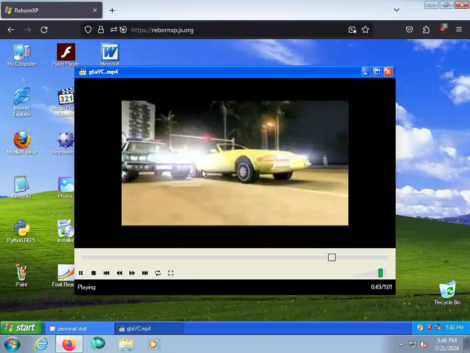Open File Explorer from the Windows taskbar
This screenshot has height=353, width=470.
pos(127,344)
